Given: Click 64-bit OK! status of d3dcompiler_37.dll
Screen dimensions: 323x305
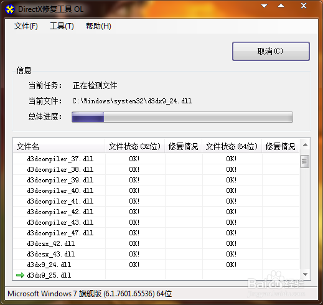Looking at the screenshot, I should pyautogui.click(x=232, y=159).
